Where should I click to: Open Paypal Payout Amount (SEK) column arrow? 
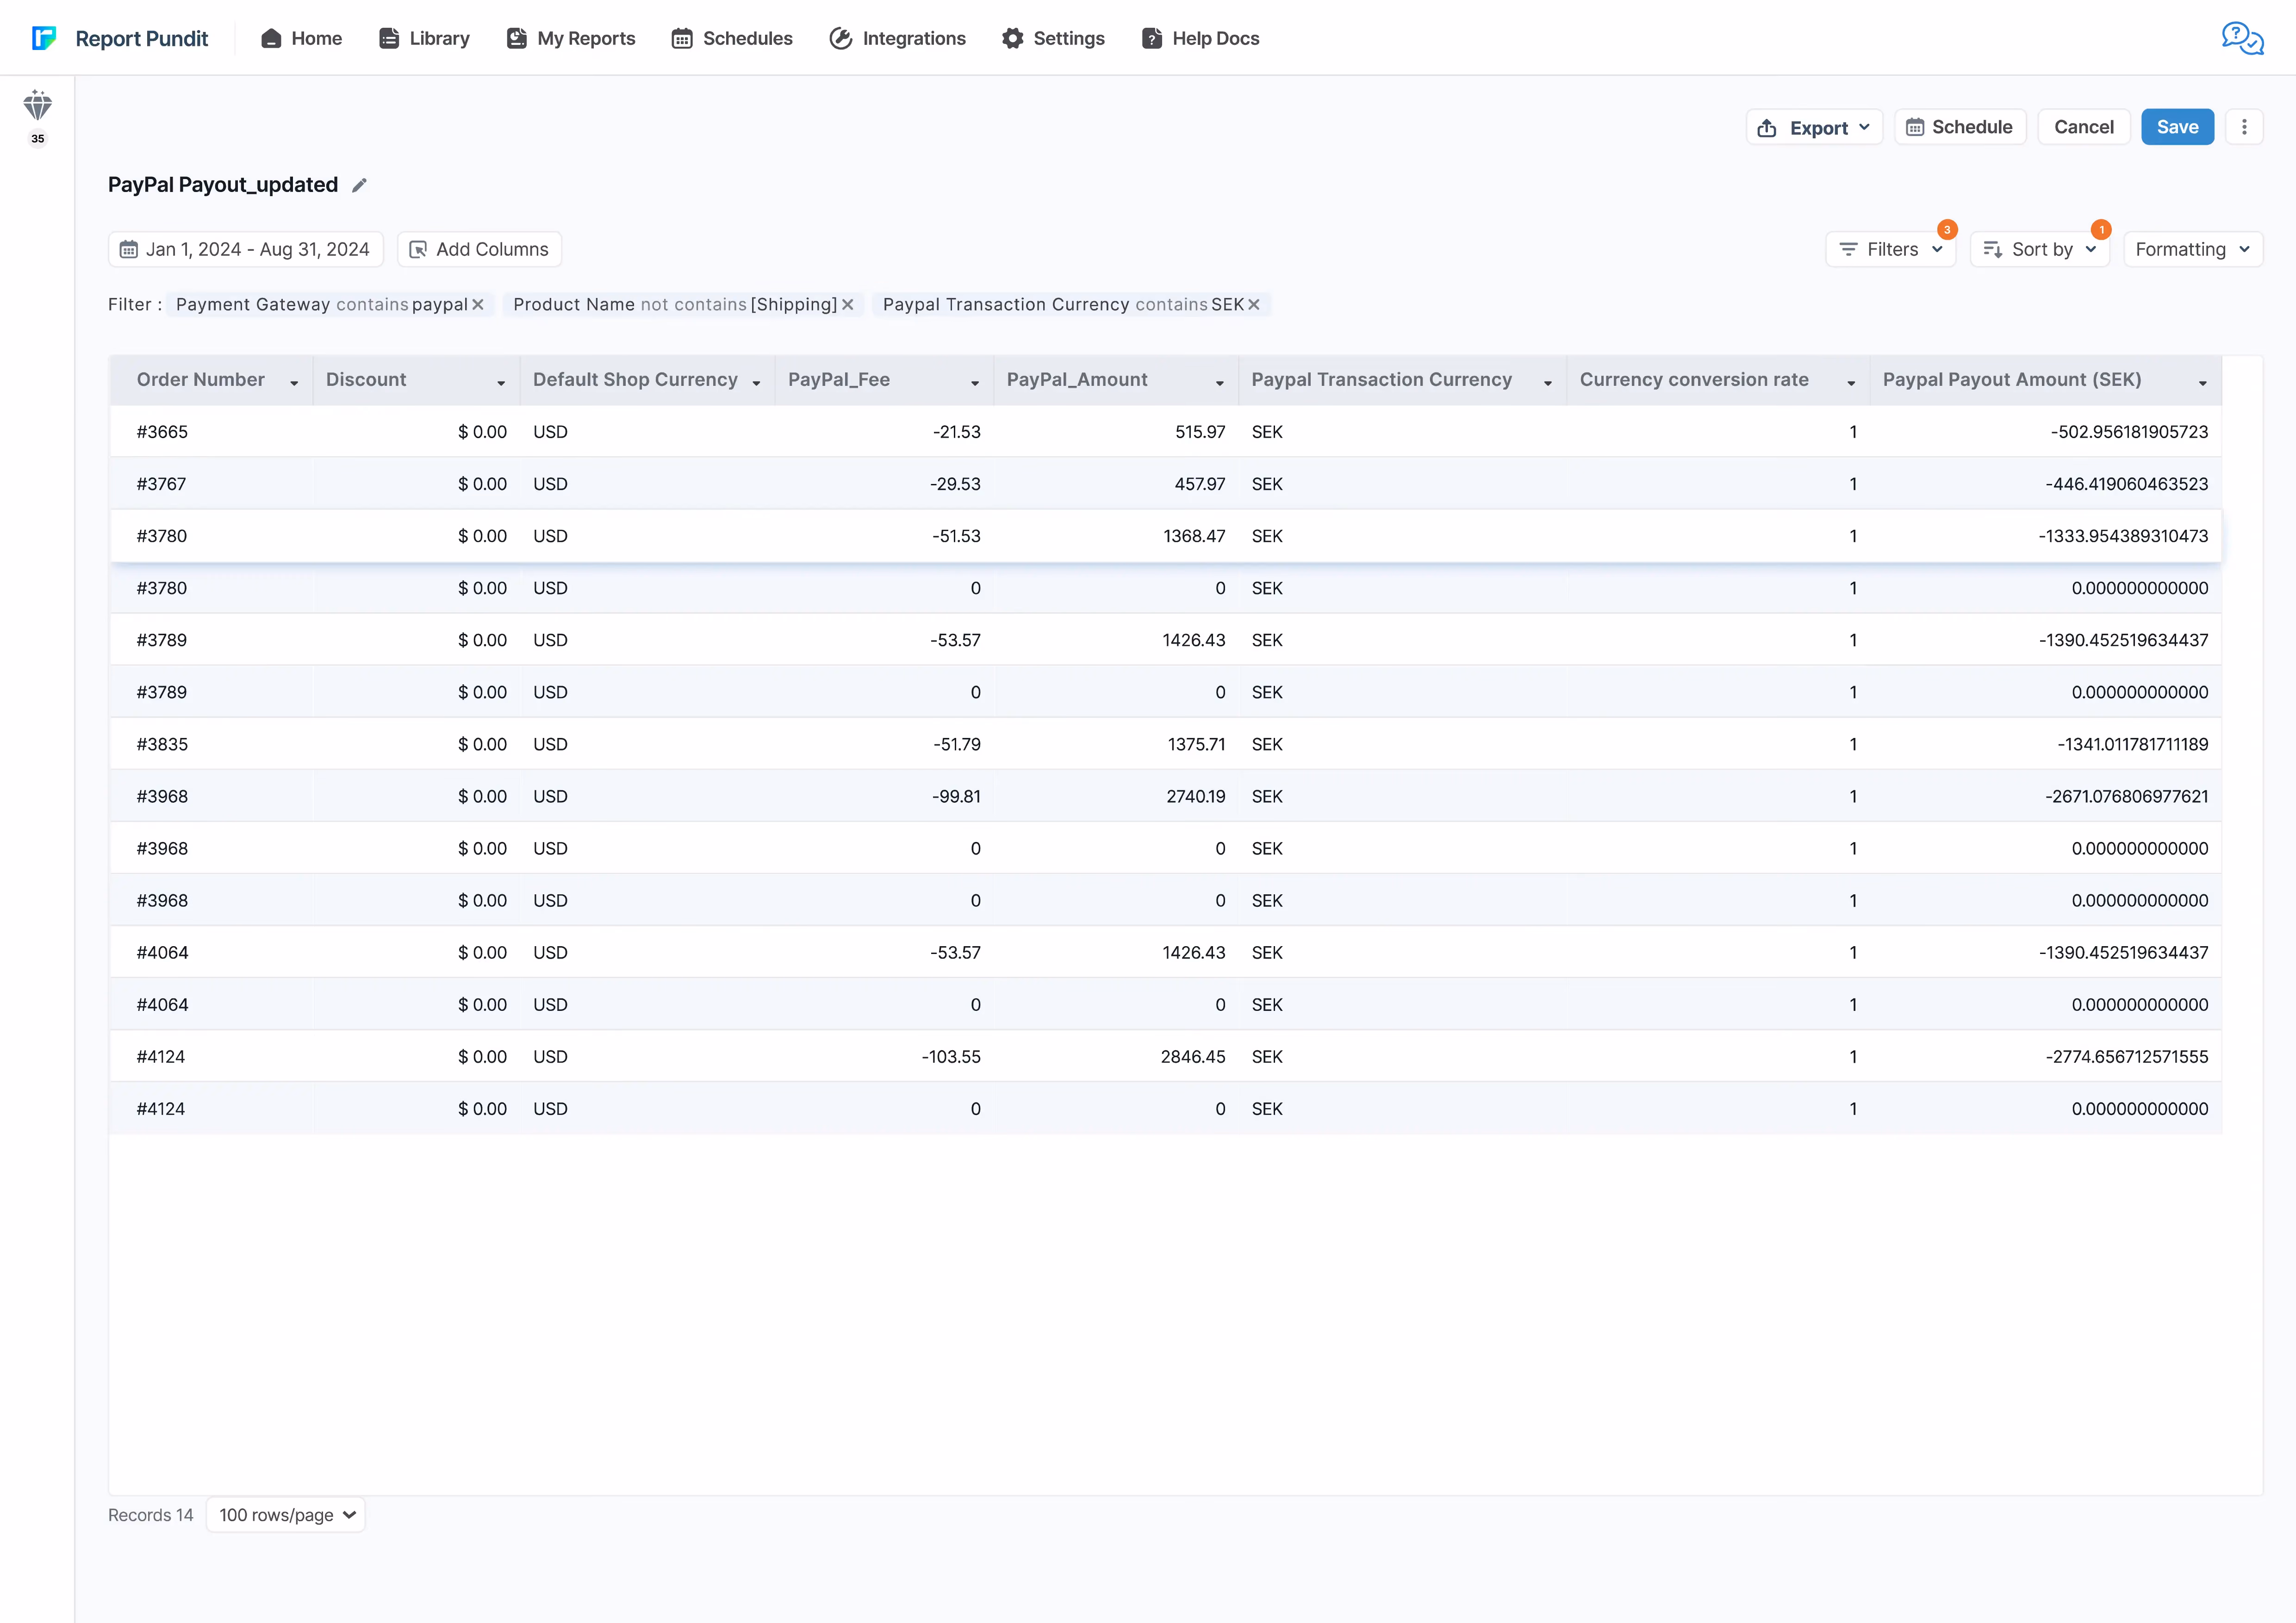(x=2202, y=383)
